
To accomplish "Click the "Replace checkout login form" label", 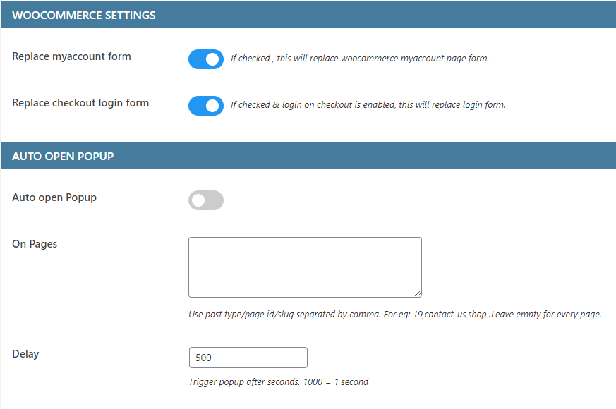I will point(80,103).
